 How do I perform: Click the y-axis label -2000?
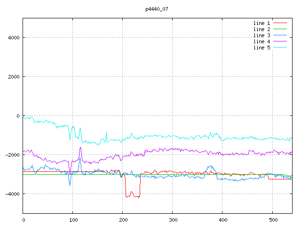point(13,155)
